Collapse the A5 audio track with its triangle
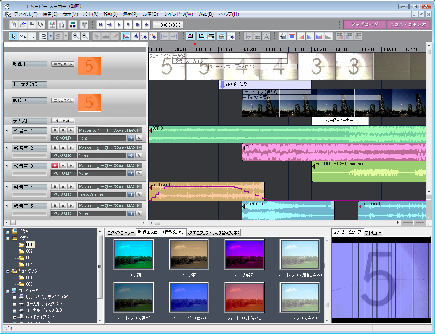This screenshot has width=435, height=334. point(7,205)
